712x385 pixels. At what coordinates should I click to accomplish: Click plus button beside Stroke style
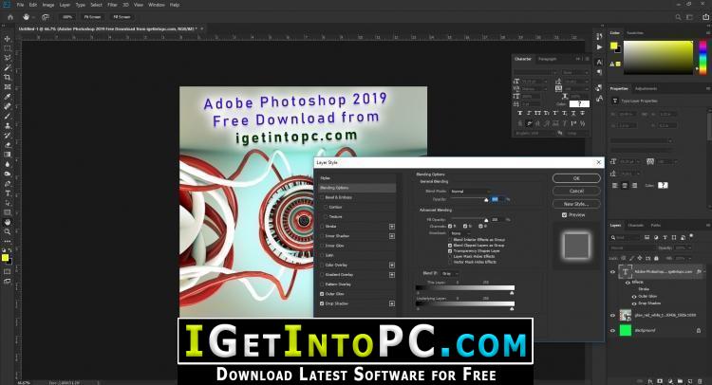click(x=392, y=227)
